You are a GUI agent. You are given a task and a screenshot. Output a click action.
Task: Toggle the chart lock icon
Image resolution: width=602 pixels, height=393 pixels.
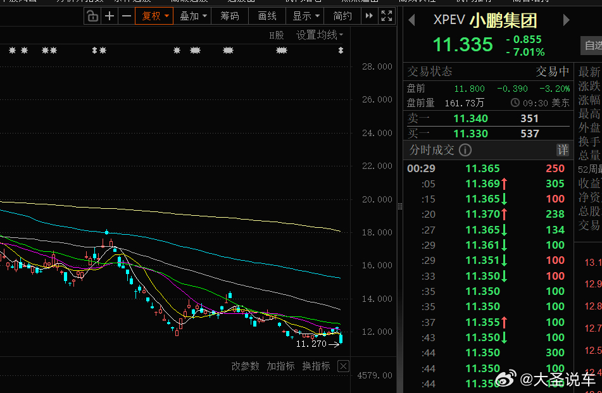pyautogui.click(x=92, y=16)
